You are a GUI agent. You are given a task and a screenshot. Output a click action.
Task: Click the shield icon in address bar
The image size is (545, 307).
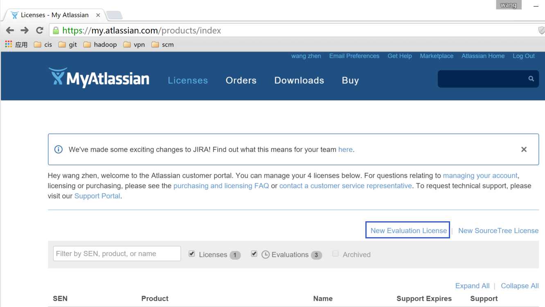coord(541,30)
